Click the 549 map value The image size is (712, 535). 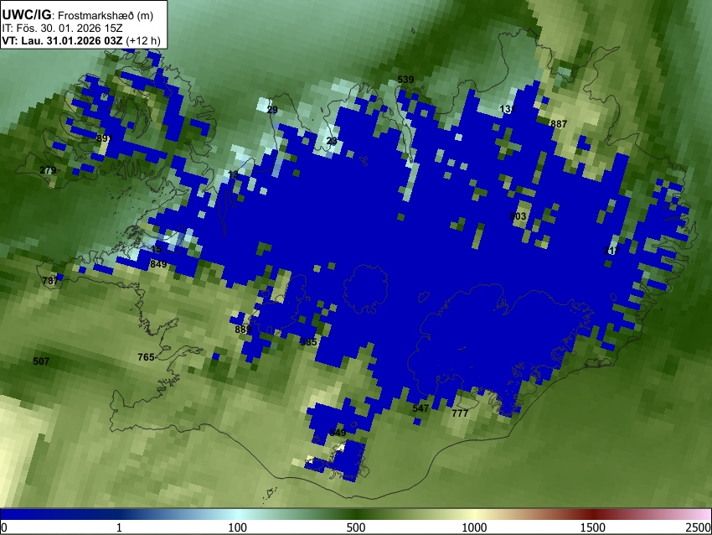coord(338,432)
